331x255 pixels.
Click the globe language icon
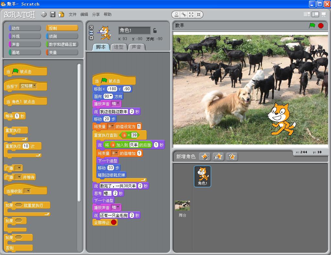tap(44, 15)
